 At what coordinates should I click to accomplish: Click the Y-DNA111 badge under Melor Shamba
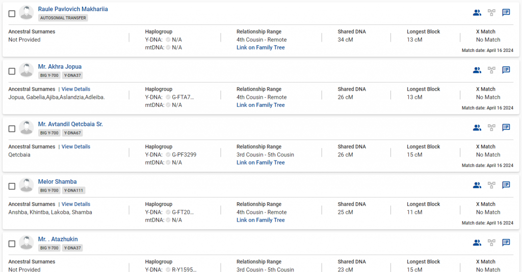[74, 191]
